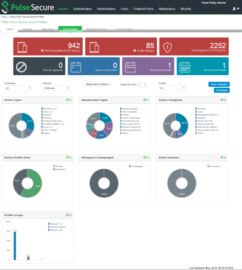Click the yet-to-be-approved prohibition icon

click(21, 67)
